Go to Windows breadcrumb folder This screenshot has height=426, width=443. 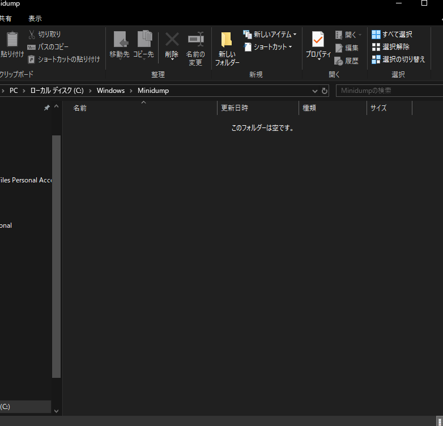111,91
